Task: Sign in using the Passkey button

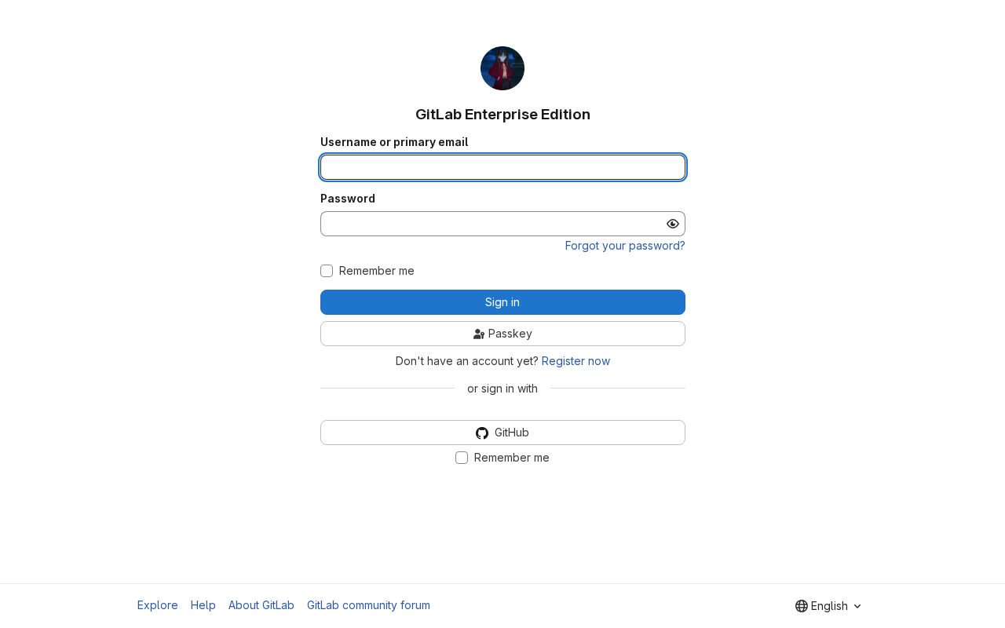Action: tap(502, 334)
